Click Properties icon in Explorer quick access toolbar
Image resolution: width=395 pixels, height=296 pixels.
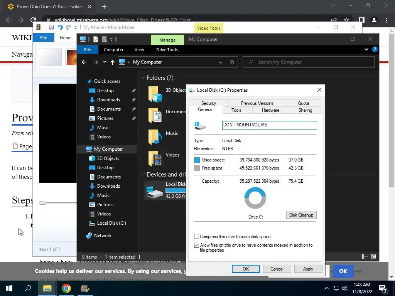pyautogui.click(x=96, y=39)
